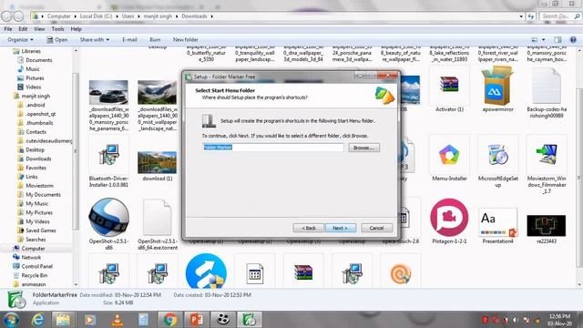The image size is (583, 328).
Task: Click the Explorer help question icon
Action: pos(573,39)
